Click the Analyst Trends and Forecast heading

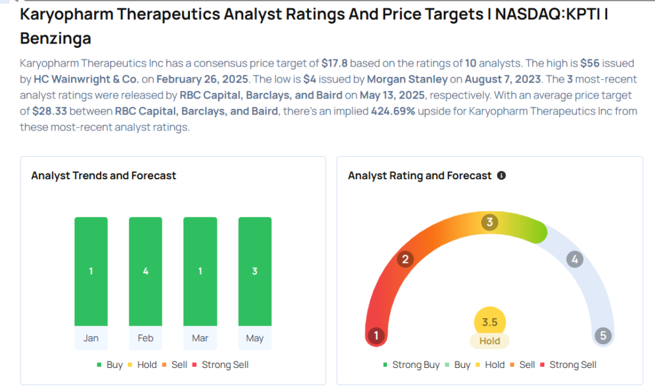pyautogui.click(x=104, y=176)
